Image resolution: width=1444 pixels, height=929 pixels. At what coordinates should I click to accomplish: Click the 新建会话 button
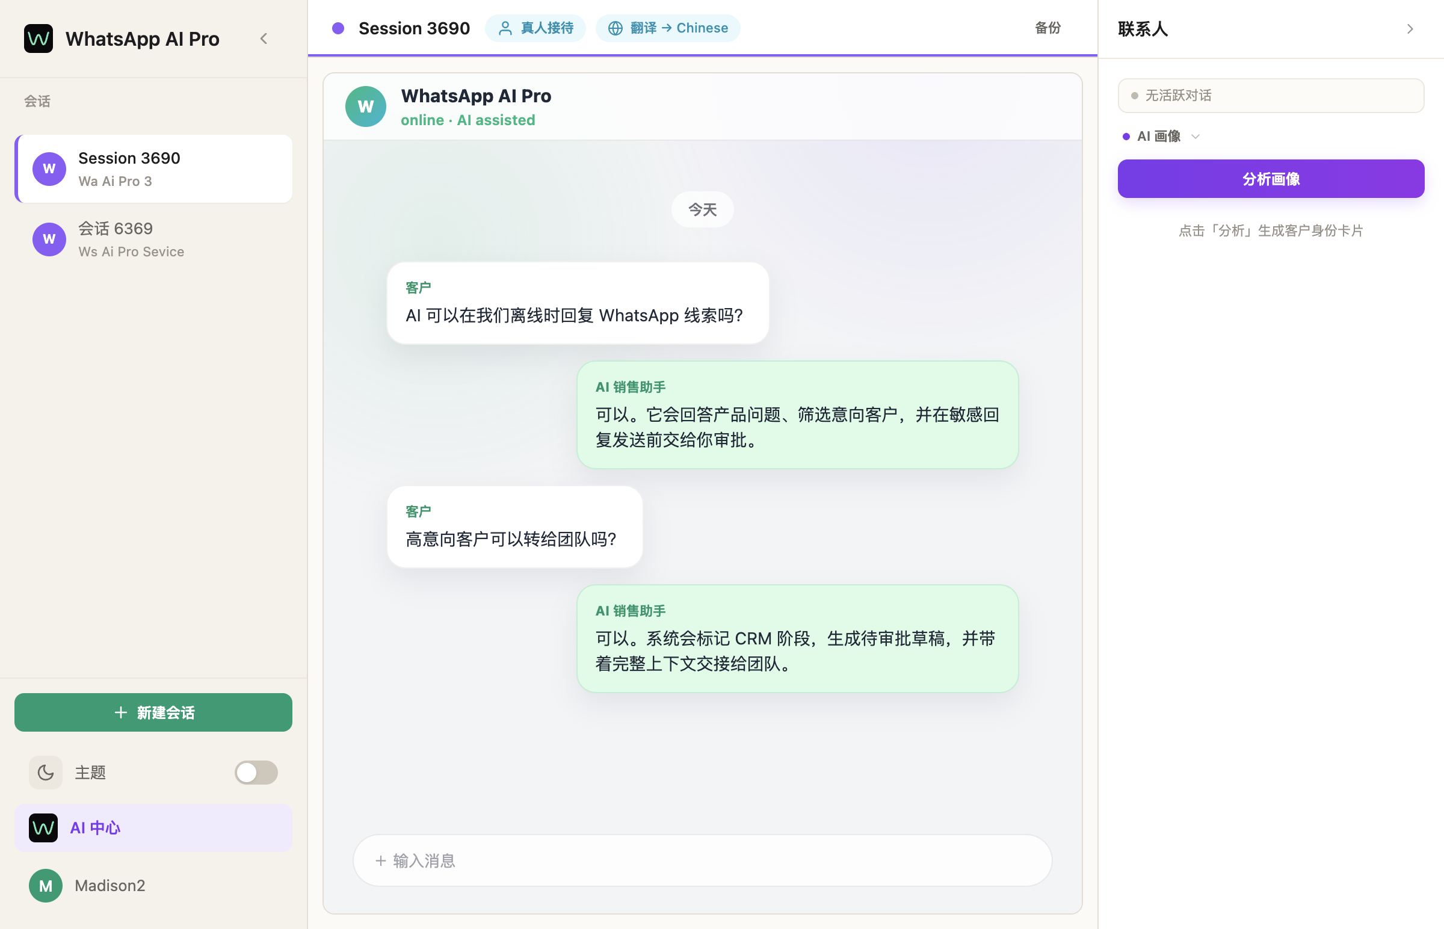(154, 712)
